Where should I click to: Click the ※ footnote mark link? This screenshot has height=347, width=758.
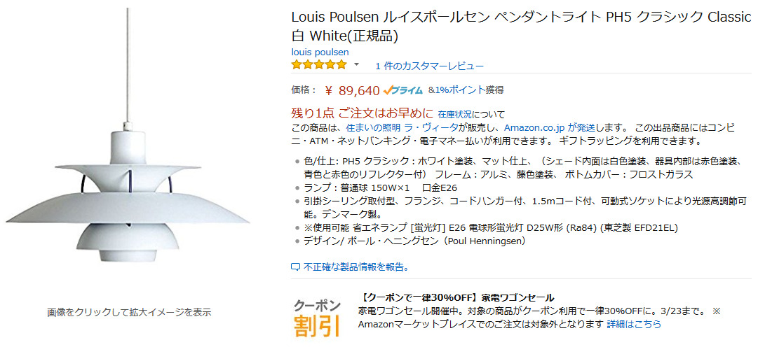[716, 311]
